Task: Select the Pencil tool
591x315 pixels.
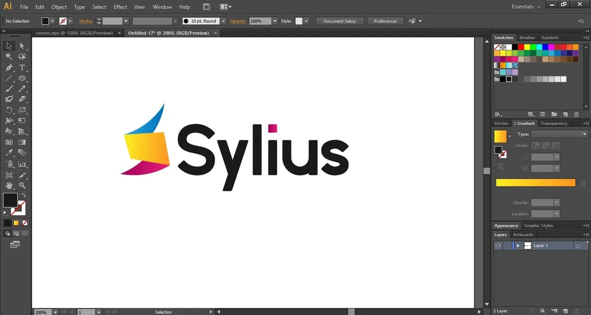Action: [x=22, y=89]
